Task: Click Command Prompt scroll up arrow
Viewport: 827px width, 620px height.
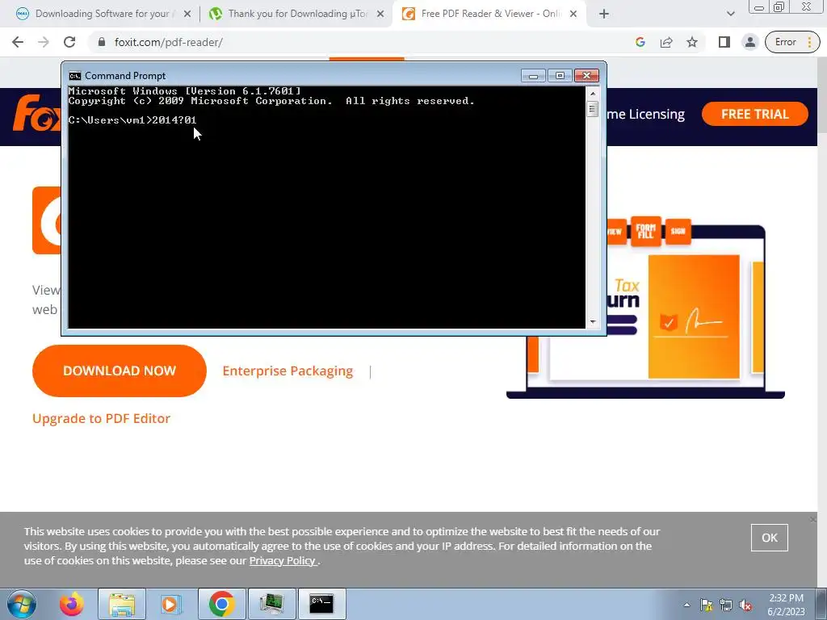Action: (593, 94)
